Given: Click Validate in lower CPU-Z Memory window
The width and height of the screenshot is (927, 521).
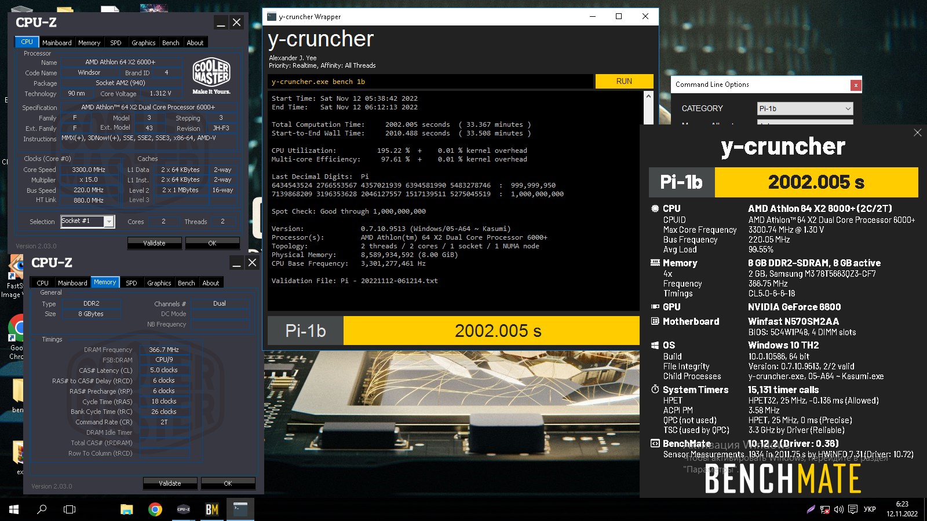Looking at the screenshot, I should [x=170, y=483].
